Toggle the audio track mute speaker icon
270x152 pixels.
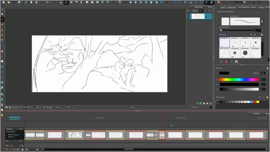click(x=7, y=145)
